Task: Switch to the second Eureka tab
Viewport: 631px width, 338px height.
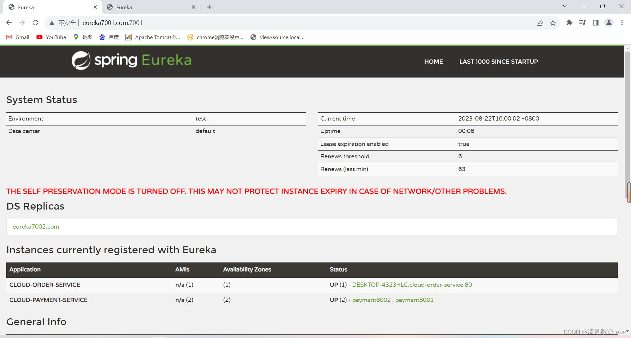Action: [151, 7]
